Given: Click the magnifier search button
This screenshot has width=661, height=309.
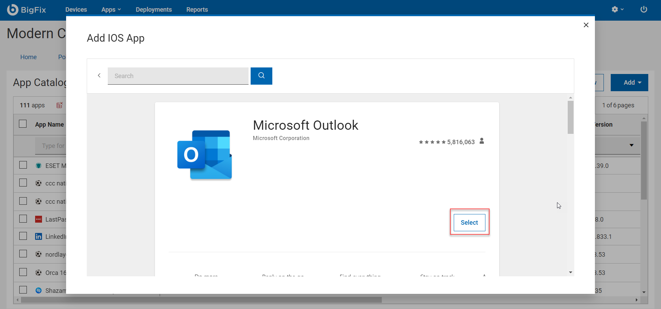Looking at the screenshot, I should pos(261,76).
